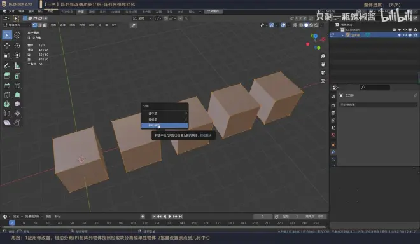Select the Move tool
420x244 pixels.
pyautogui.click(x=7, y=46)
